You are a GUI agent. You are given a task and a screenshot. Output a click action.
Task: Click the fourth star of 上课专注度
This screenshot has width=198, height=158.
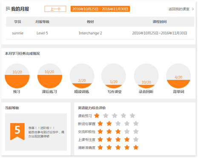(127, 139)
